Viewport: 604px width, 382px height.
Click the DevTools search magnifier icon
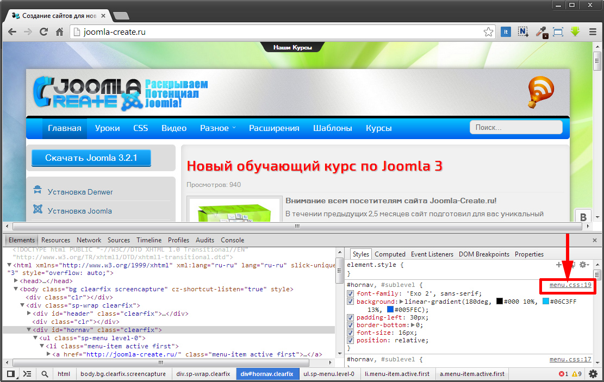[x=45, y=374]
